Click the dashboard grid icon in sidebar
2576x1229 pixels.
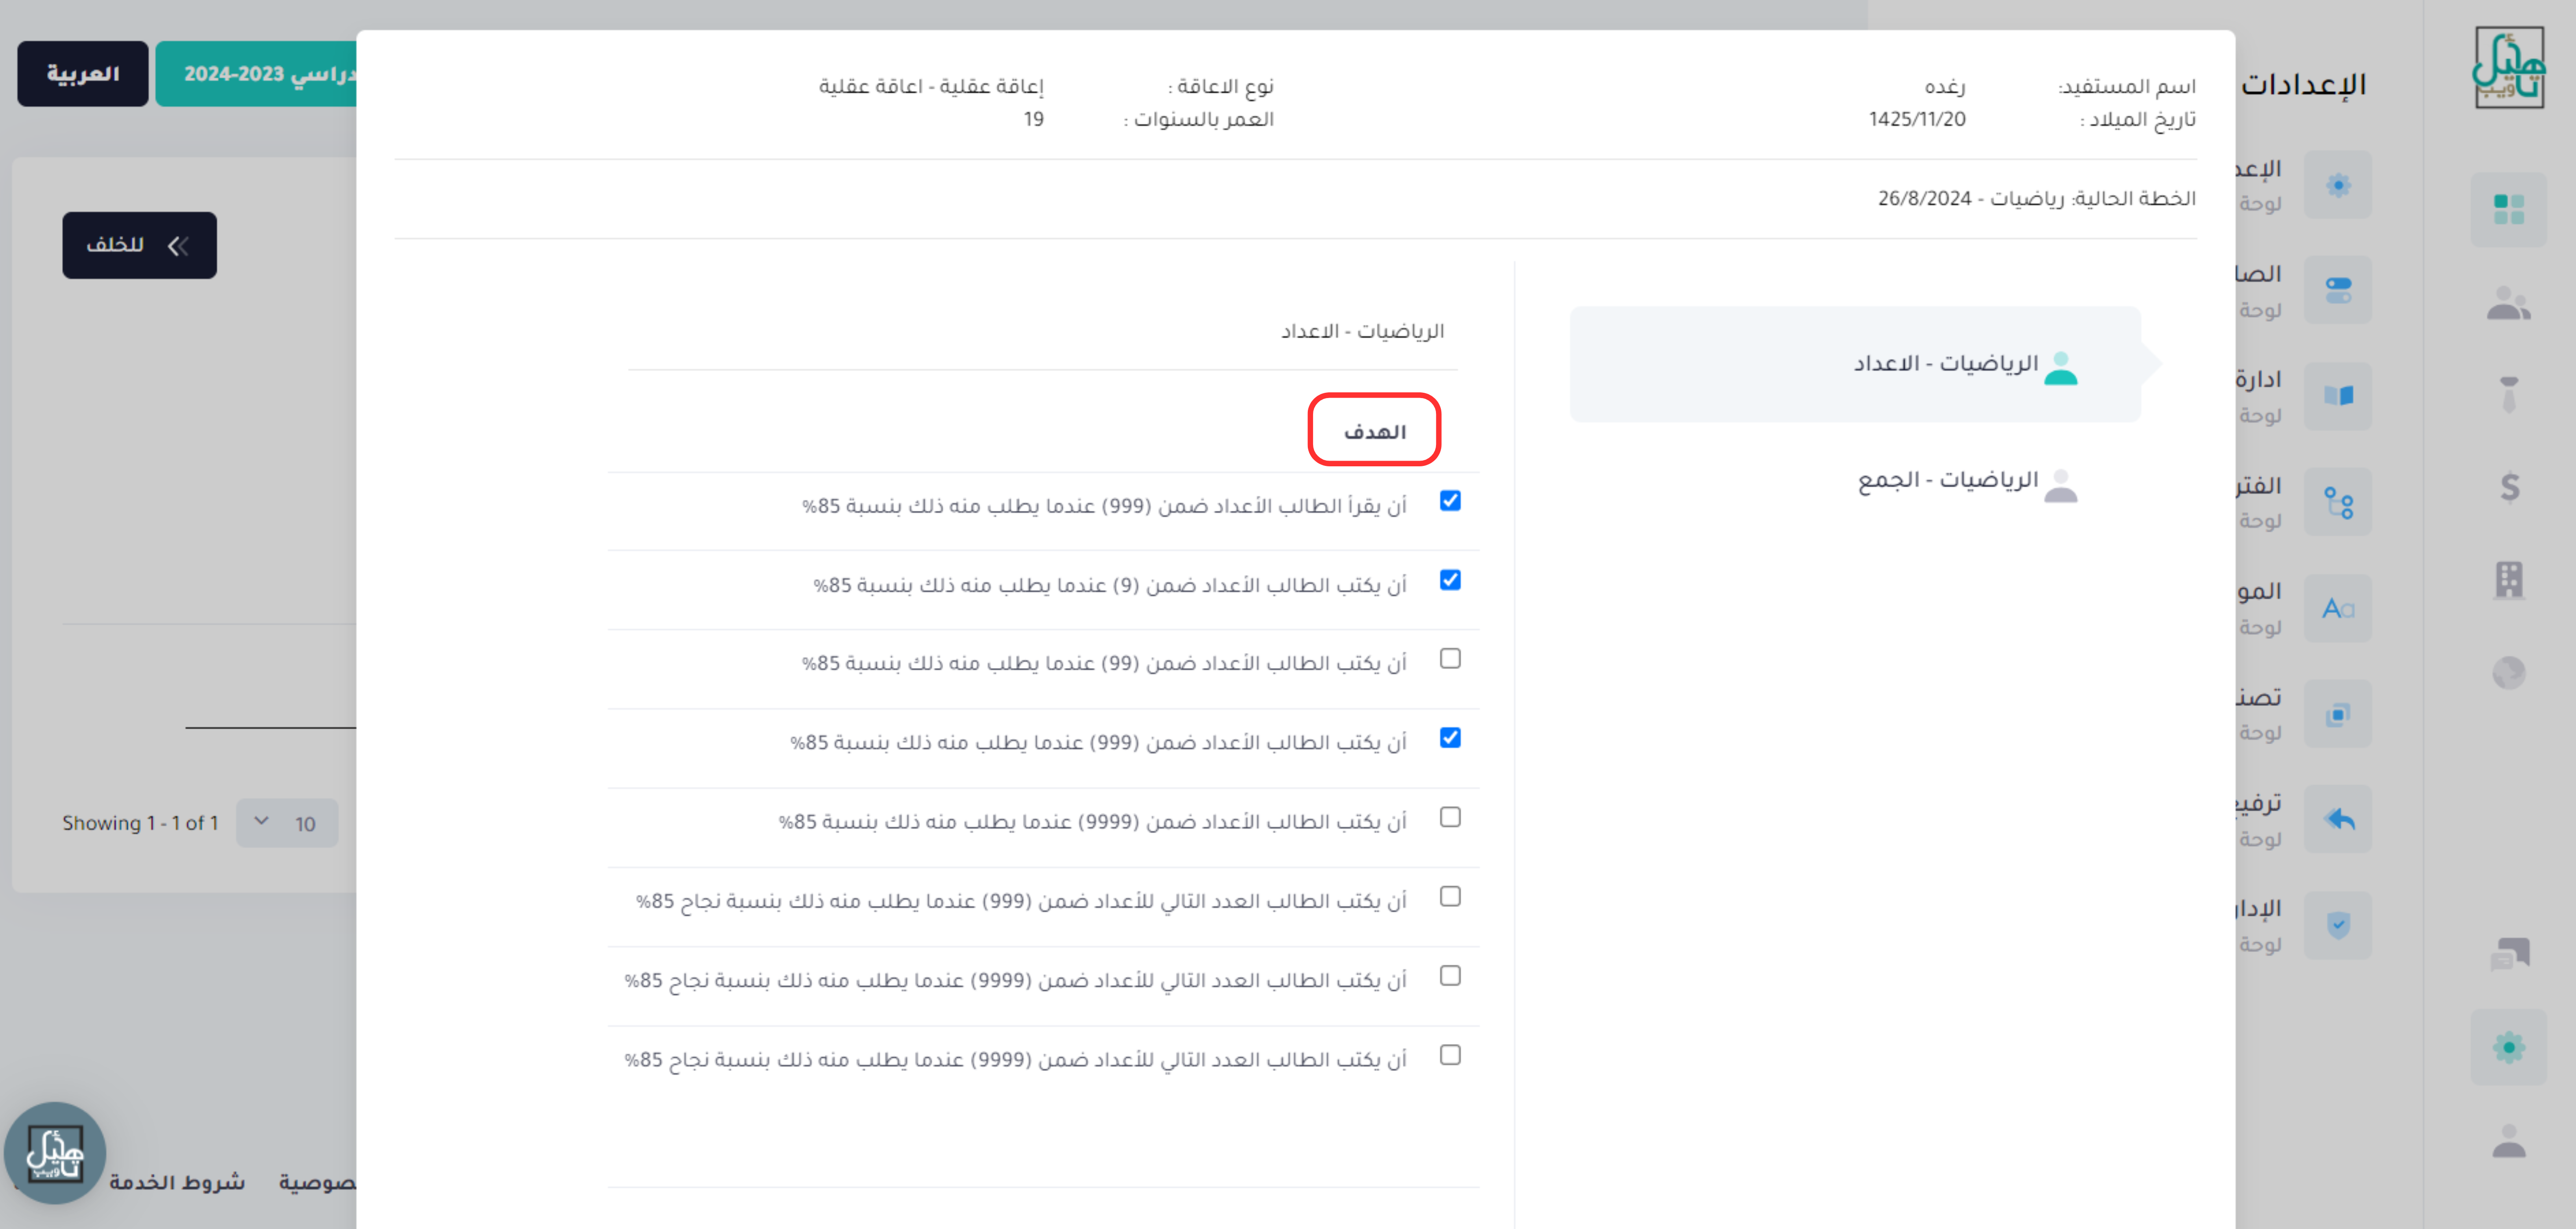(2508, 209)
